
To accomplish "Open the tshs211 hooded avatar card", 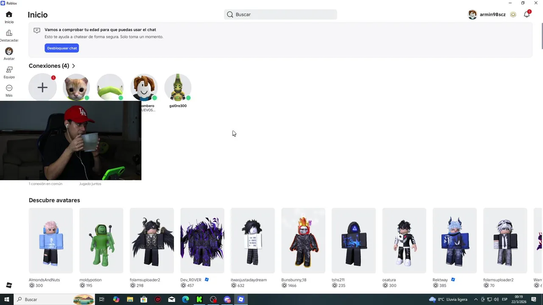I will 354,240.
